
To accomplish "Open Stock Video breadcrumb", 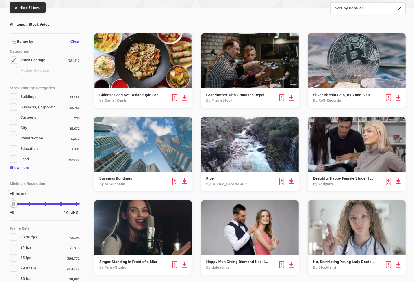I will (x=39, y=25).
